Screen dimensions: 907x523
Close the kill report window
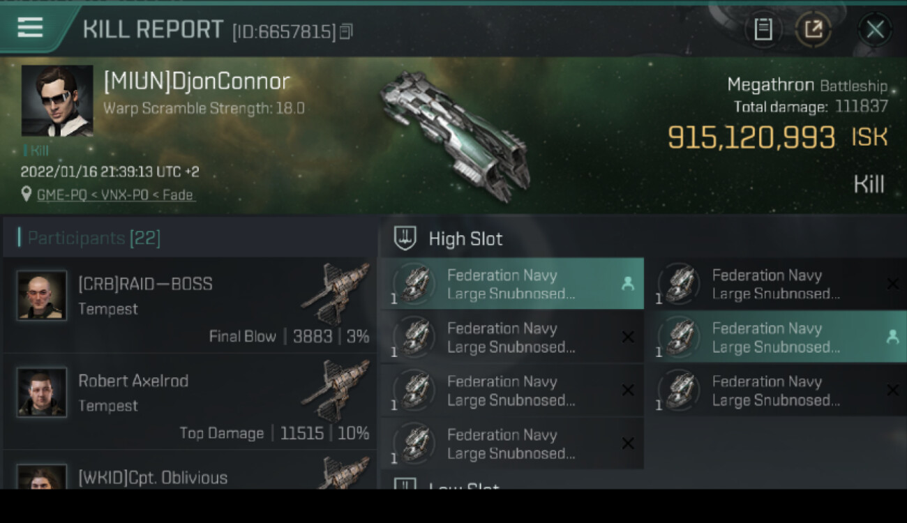(x=875, y=29)
